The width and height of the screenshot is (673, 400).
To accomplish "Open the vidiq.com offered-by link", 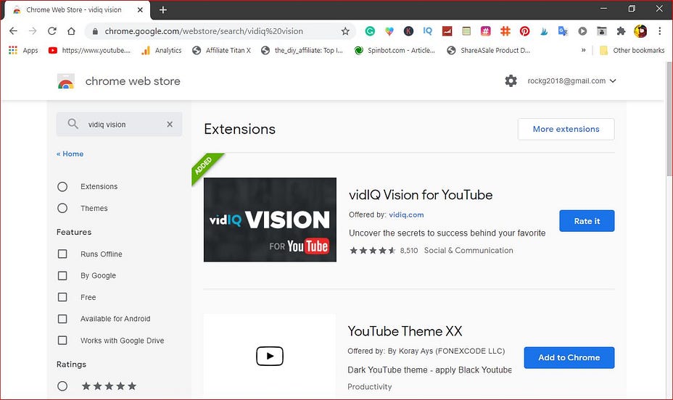I will point(406,214).
